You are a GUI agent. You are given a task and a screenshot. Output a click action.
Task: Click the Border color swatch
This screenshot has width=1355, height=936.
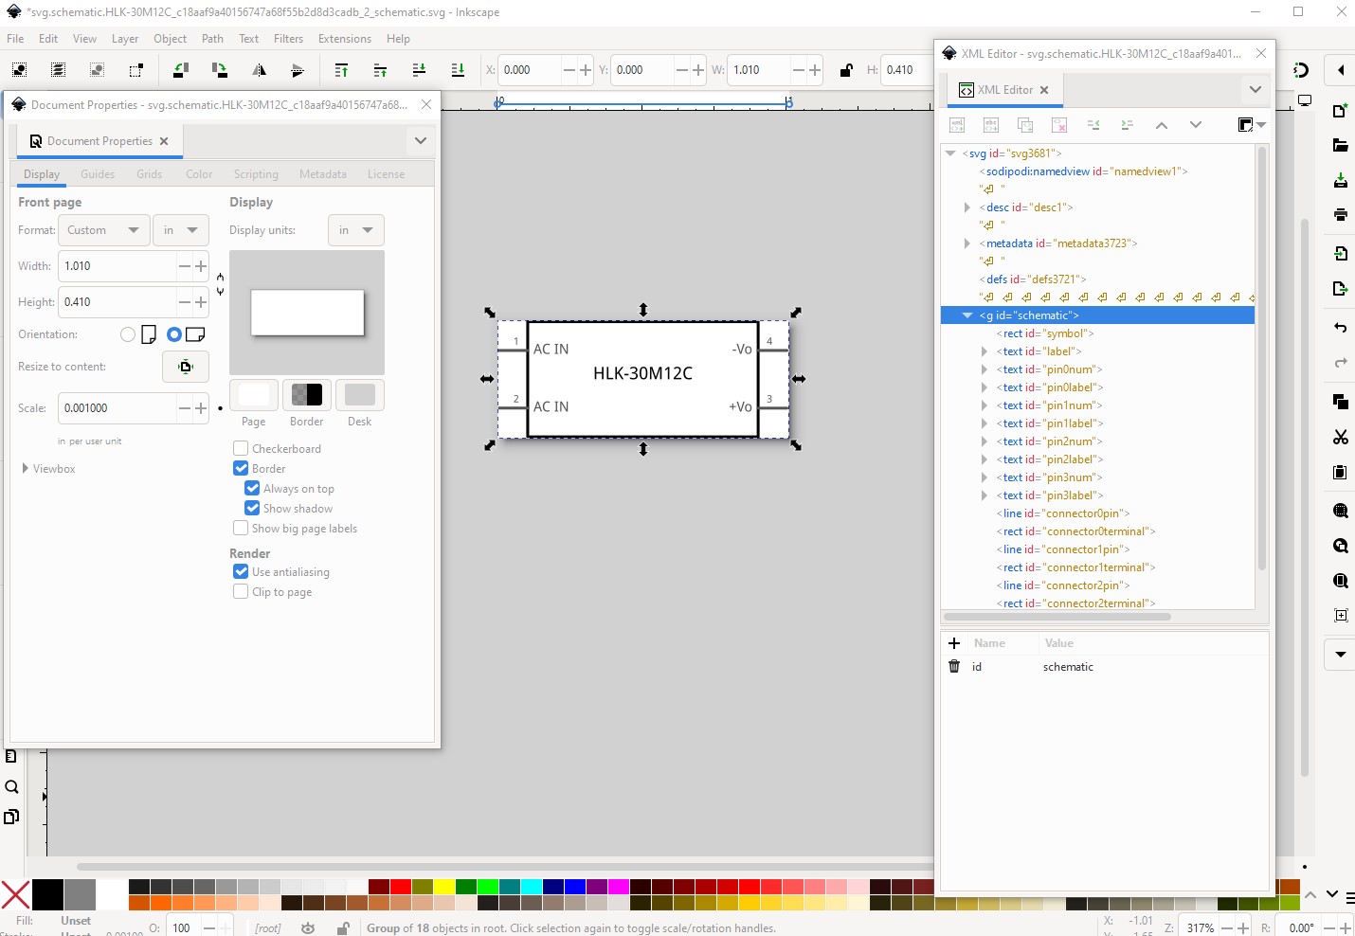pyautogui.click(x=307, y=394)
